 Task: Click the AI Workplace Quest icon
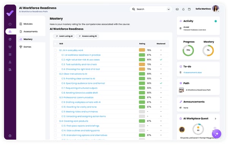coord(181,119)
